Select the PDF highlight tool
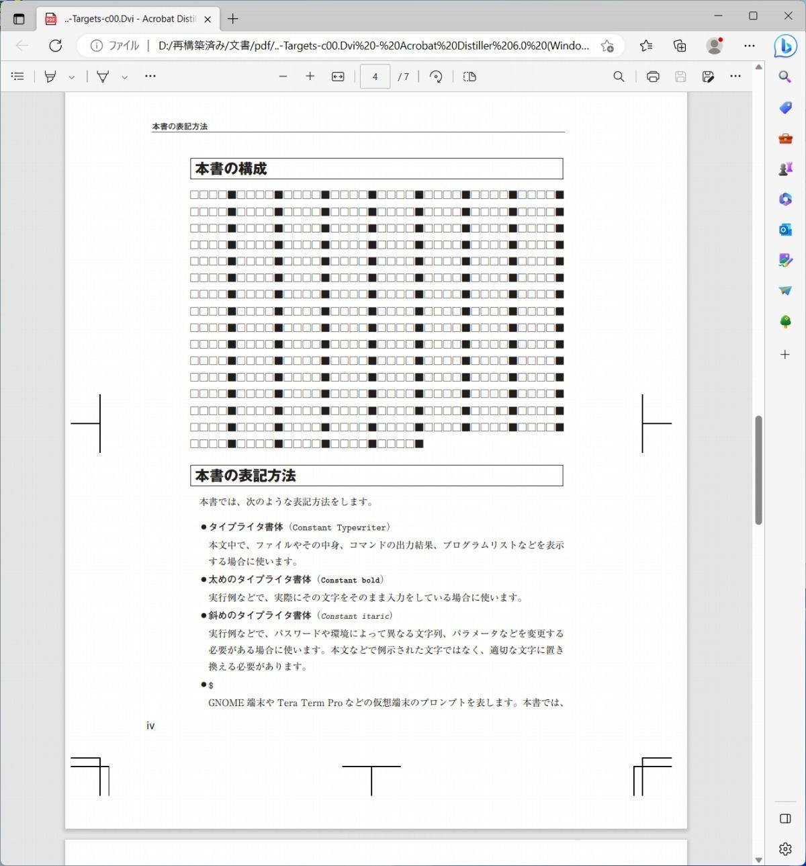806x866 pixels. (x=50, y=77)
